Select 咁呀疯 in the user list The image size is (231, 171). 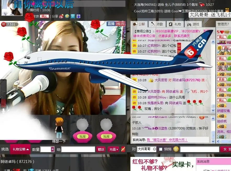coord(222,121)
